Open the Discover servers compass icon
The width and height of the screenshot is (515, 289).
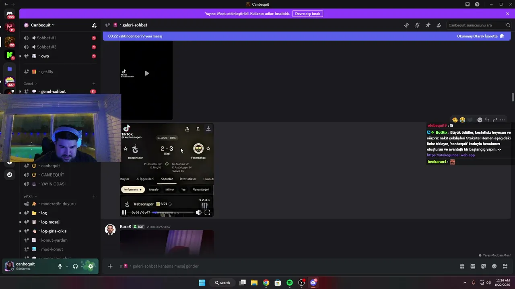pyautogui.click(x=10, y=175)
